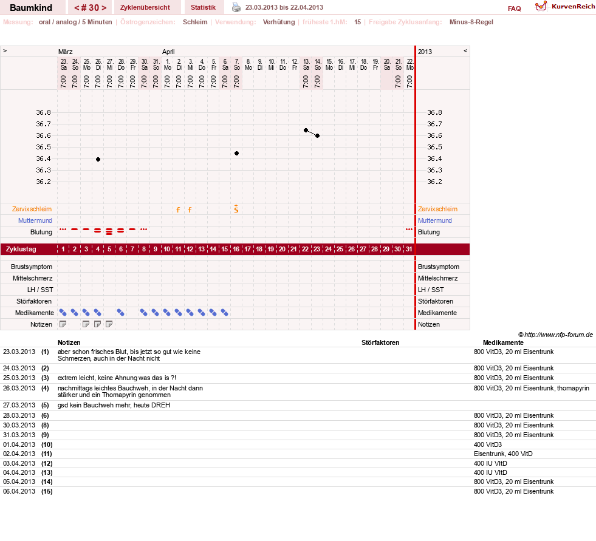Click the medication pill icon for cycle day 8
596x541 pixels.
[x=143, y=313]
